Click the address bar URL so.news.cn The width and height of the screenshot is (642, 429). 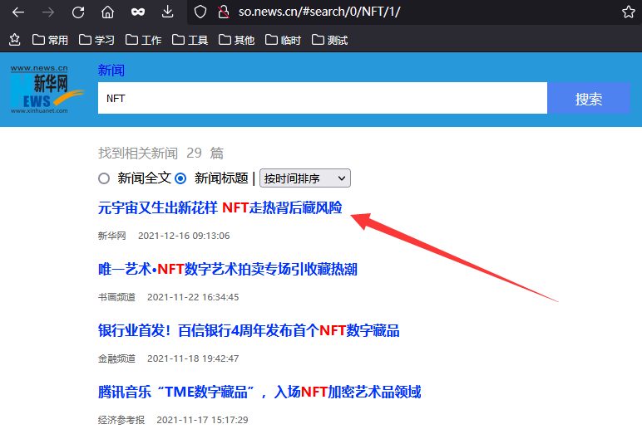click(x=319, y=12)
